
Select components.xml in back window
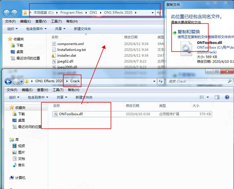71,44
